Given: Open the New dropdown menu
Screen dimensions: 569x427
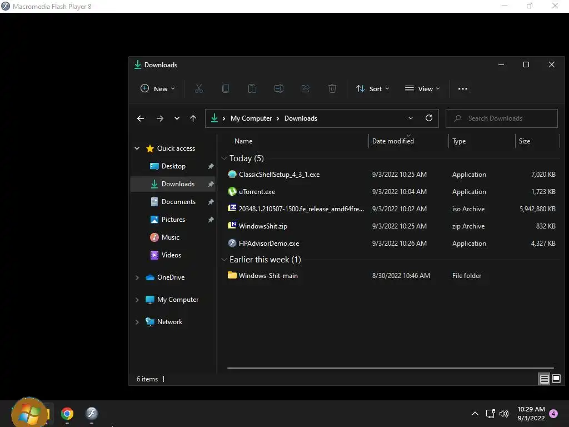Looking at the screenshot, I should [x=157, y=88].
